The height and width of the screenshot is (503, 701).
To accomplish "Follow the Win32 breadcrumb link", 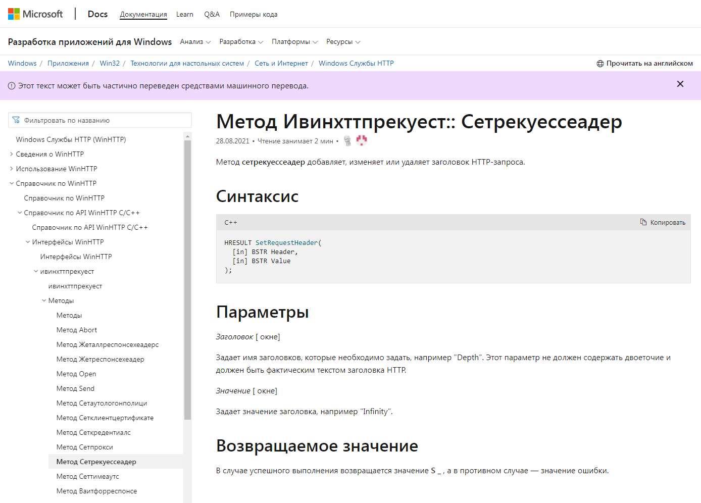I will (x=110, y=64).
